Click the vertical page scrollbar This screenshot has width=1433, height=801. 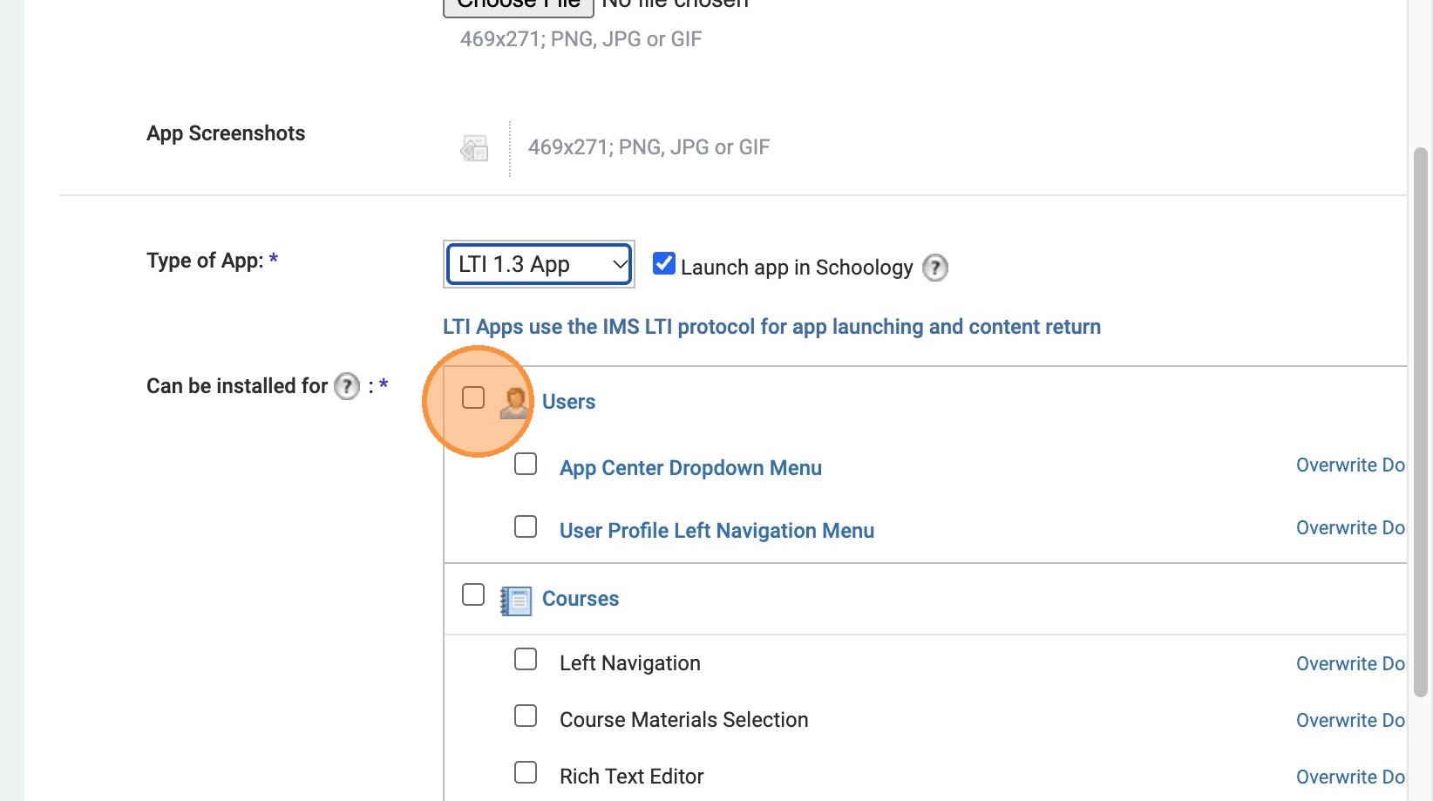tap(1420, 418)
